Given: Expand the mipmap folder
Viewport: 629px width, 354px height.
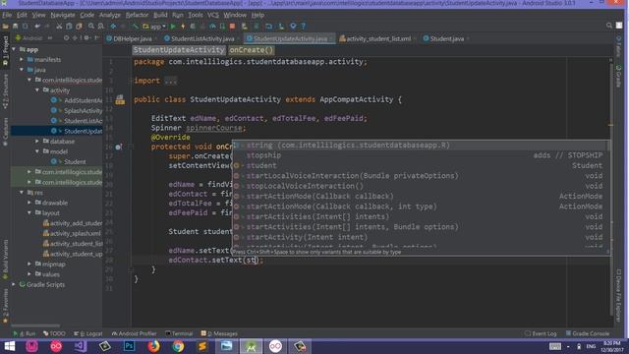Looking at the screenshot, I should [29, 265].
